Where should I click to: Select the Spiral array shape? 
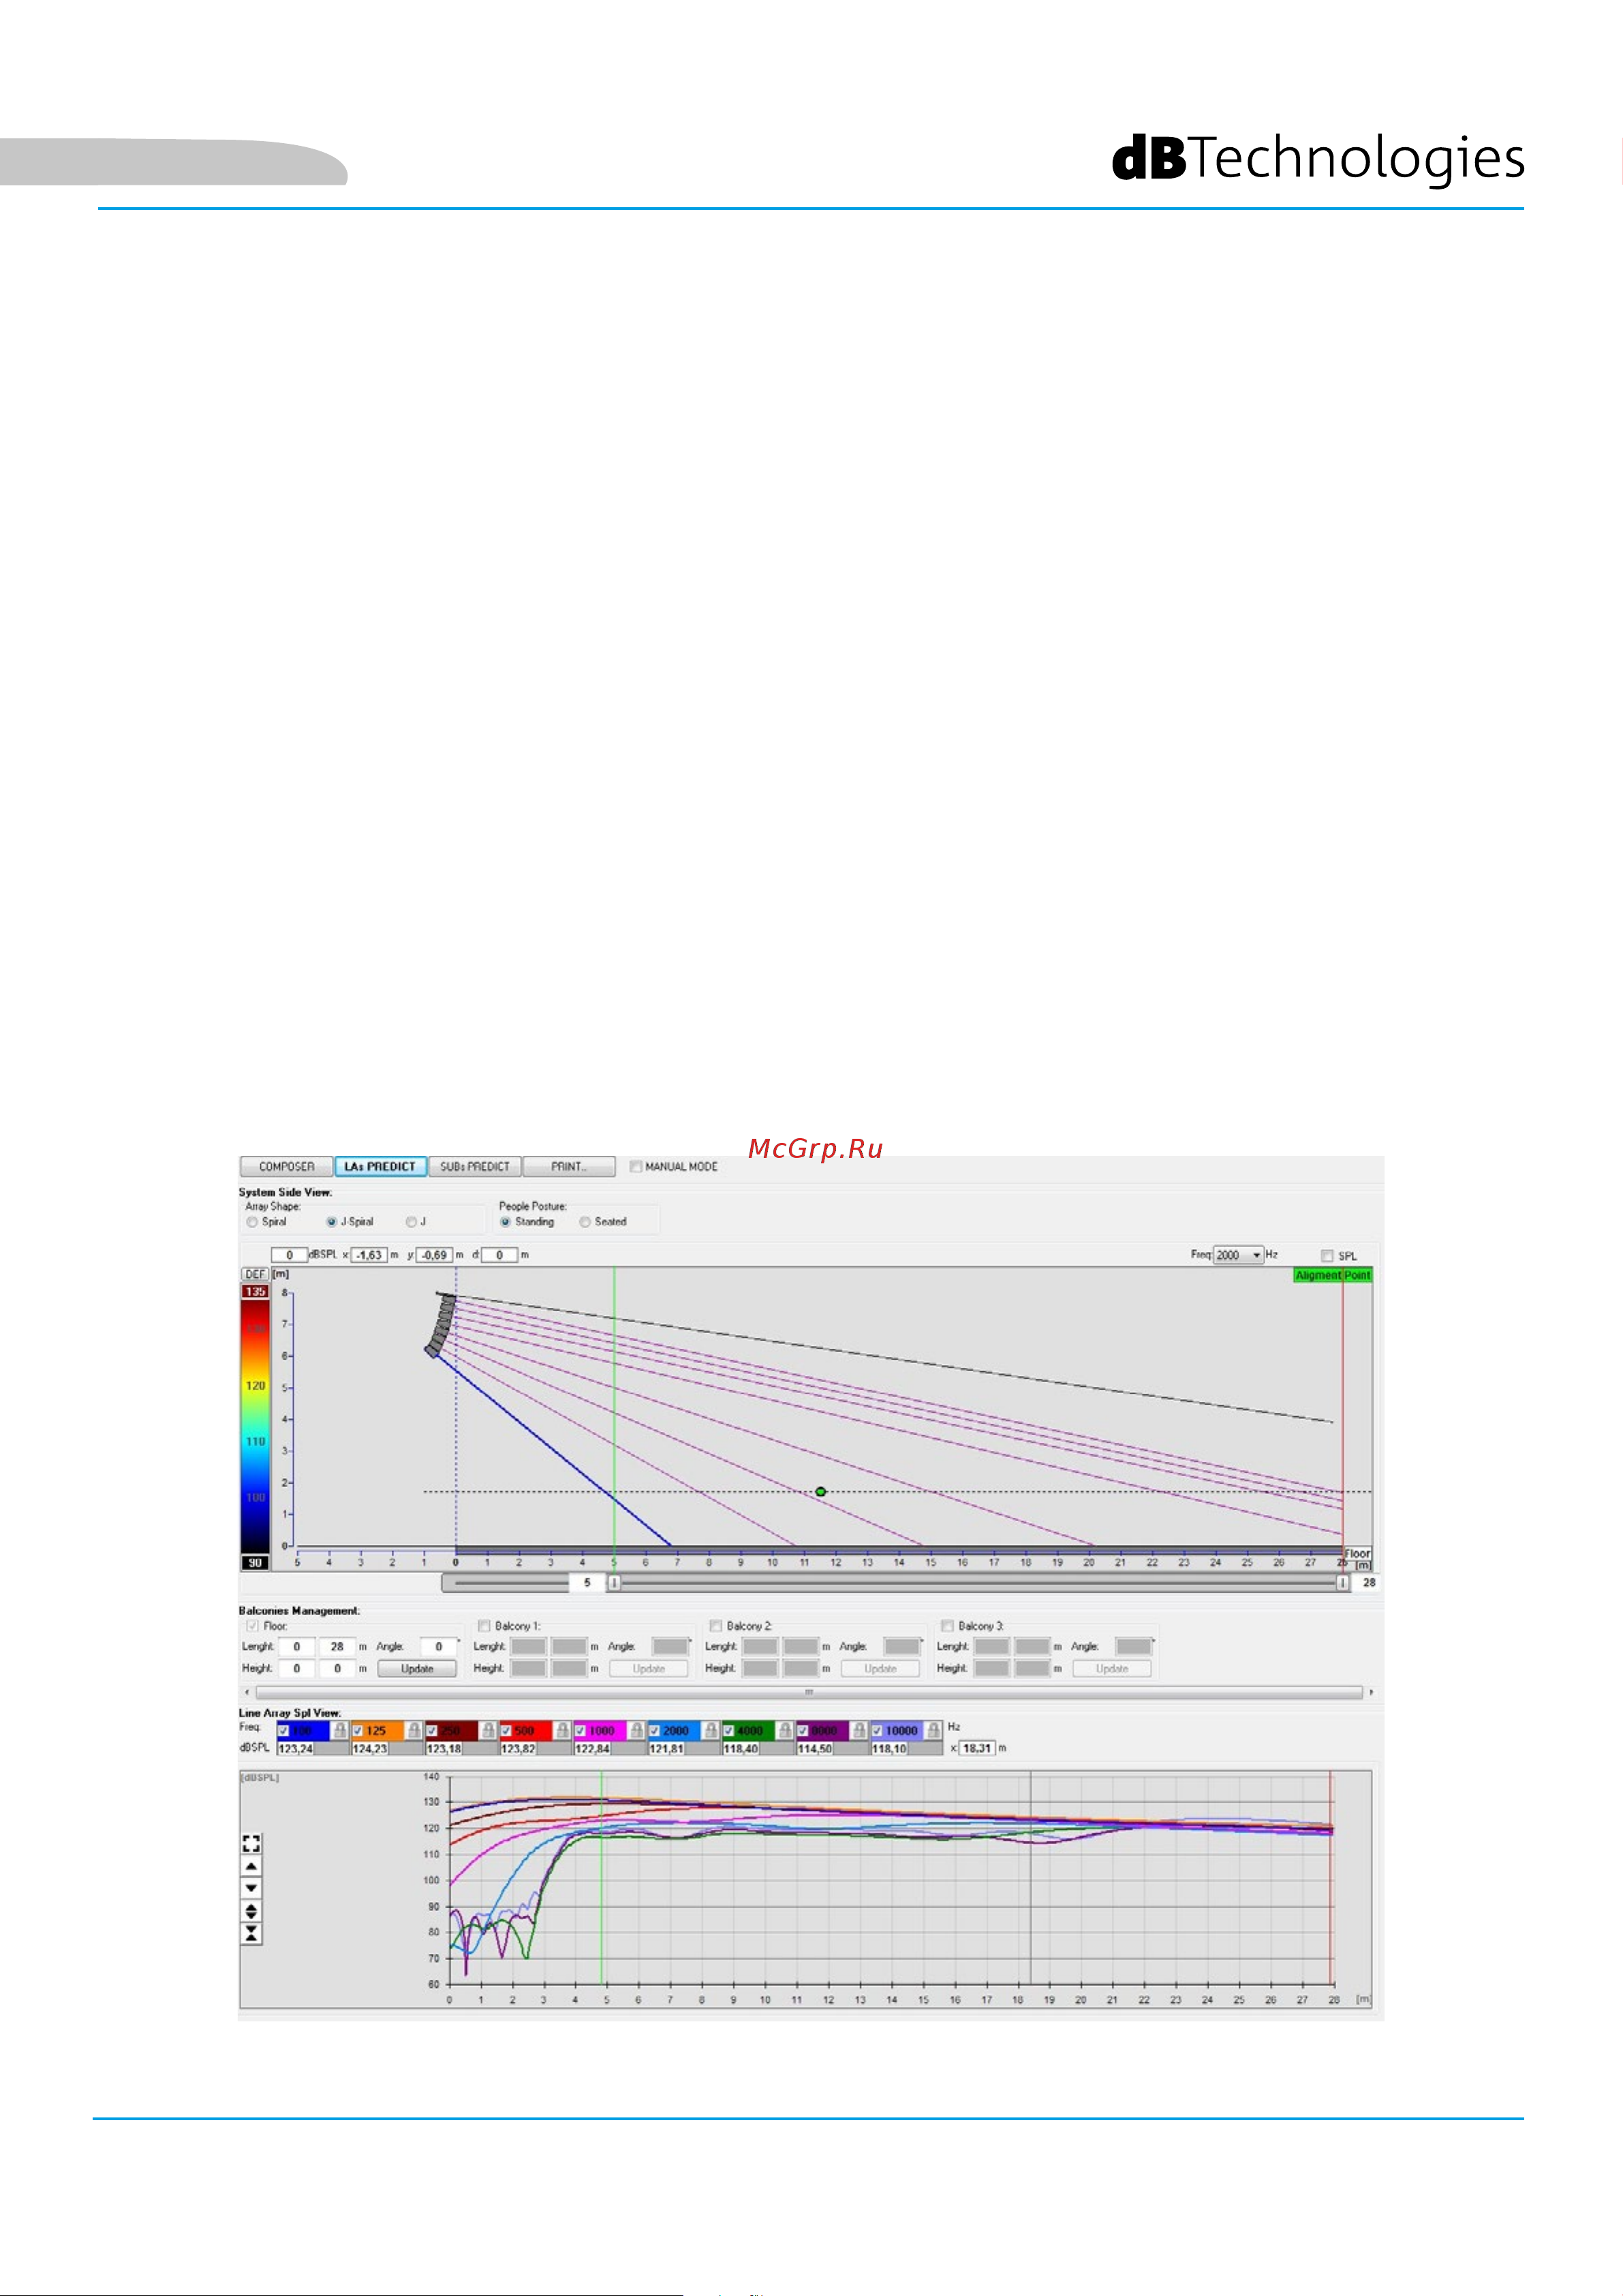click(252, 1222)
